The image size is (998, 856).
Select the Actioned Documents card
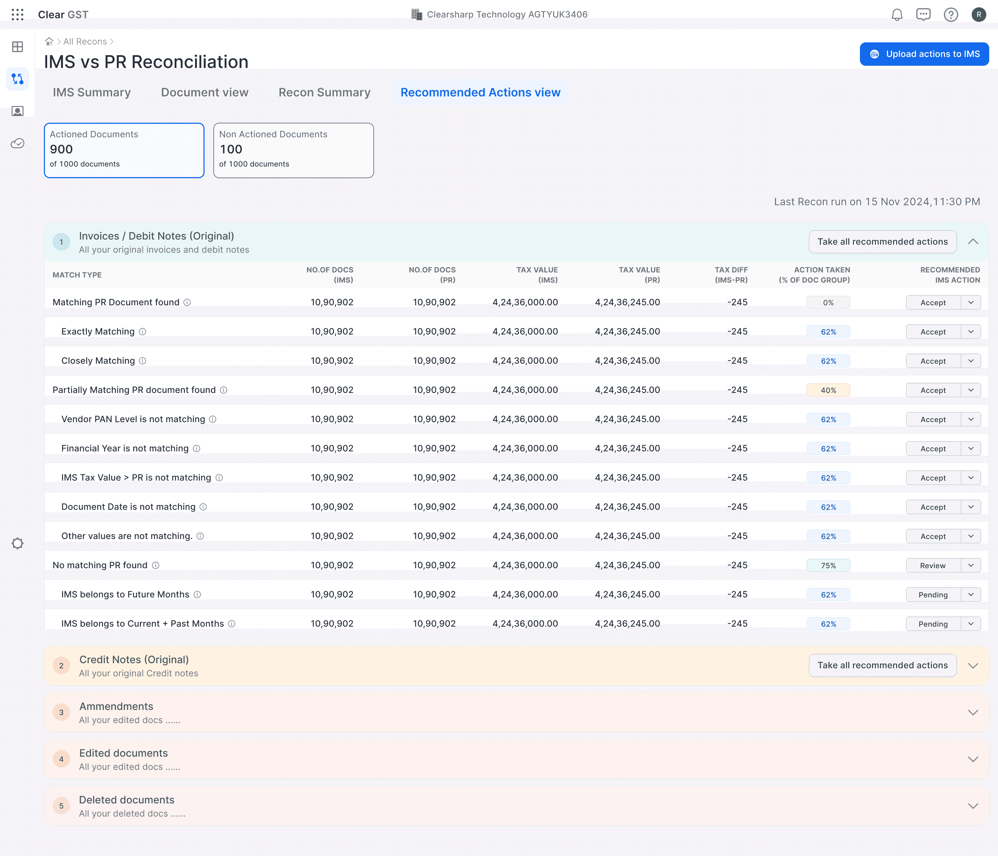[x=124, y=150]
